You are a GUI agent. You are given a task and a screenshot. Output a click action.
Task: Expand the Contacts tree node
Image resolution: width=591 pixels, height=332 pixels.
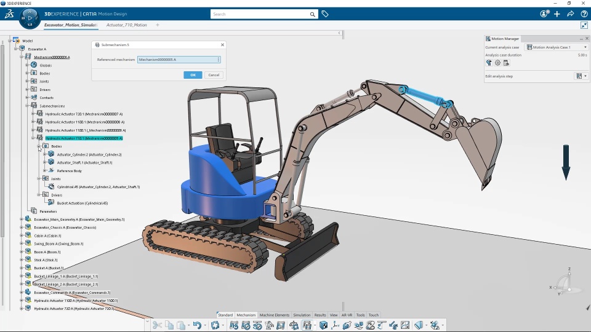pos(27,98)
